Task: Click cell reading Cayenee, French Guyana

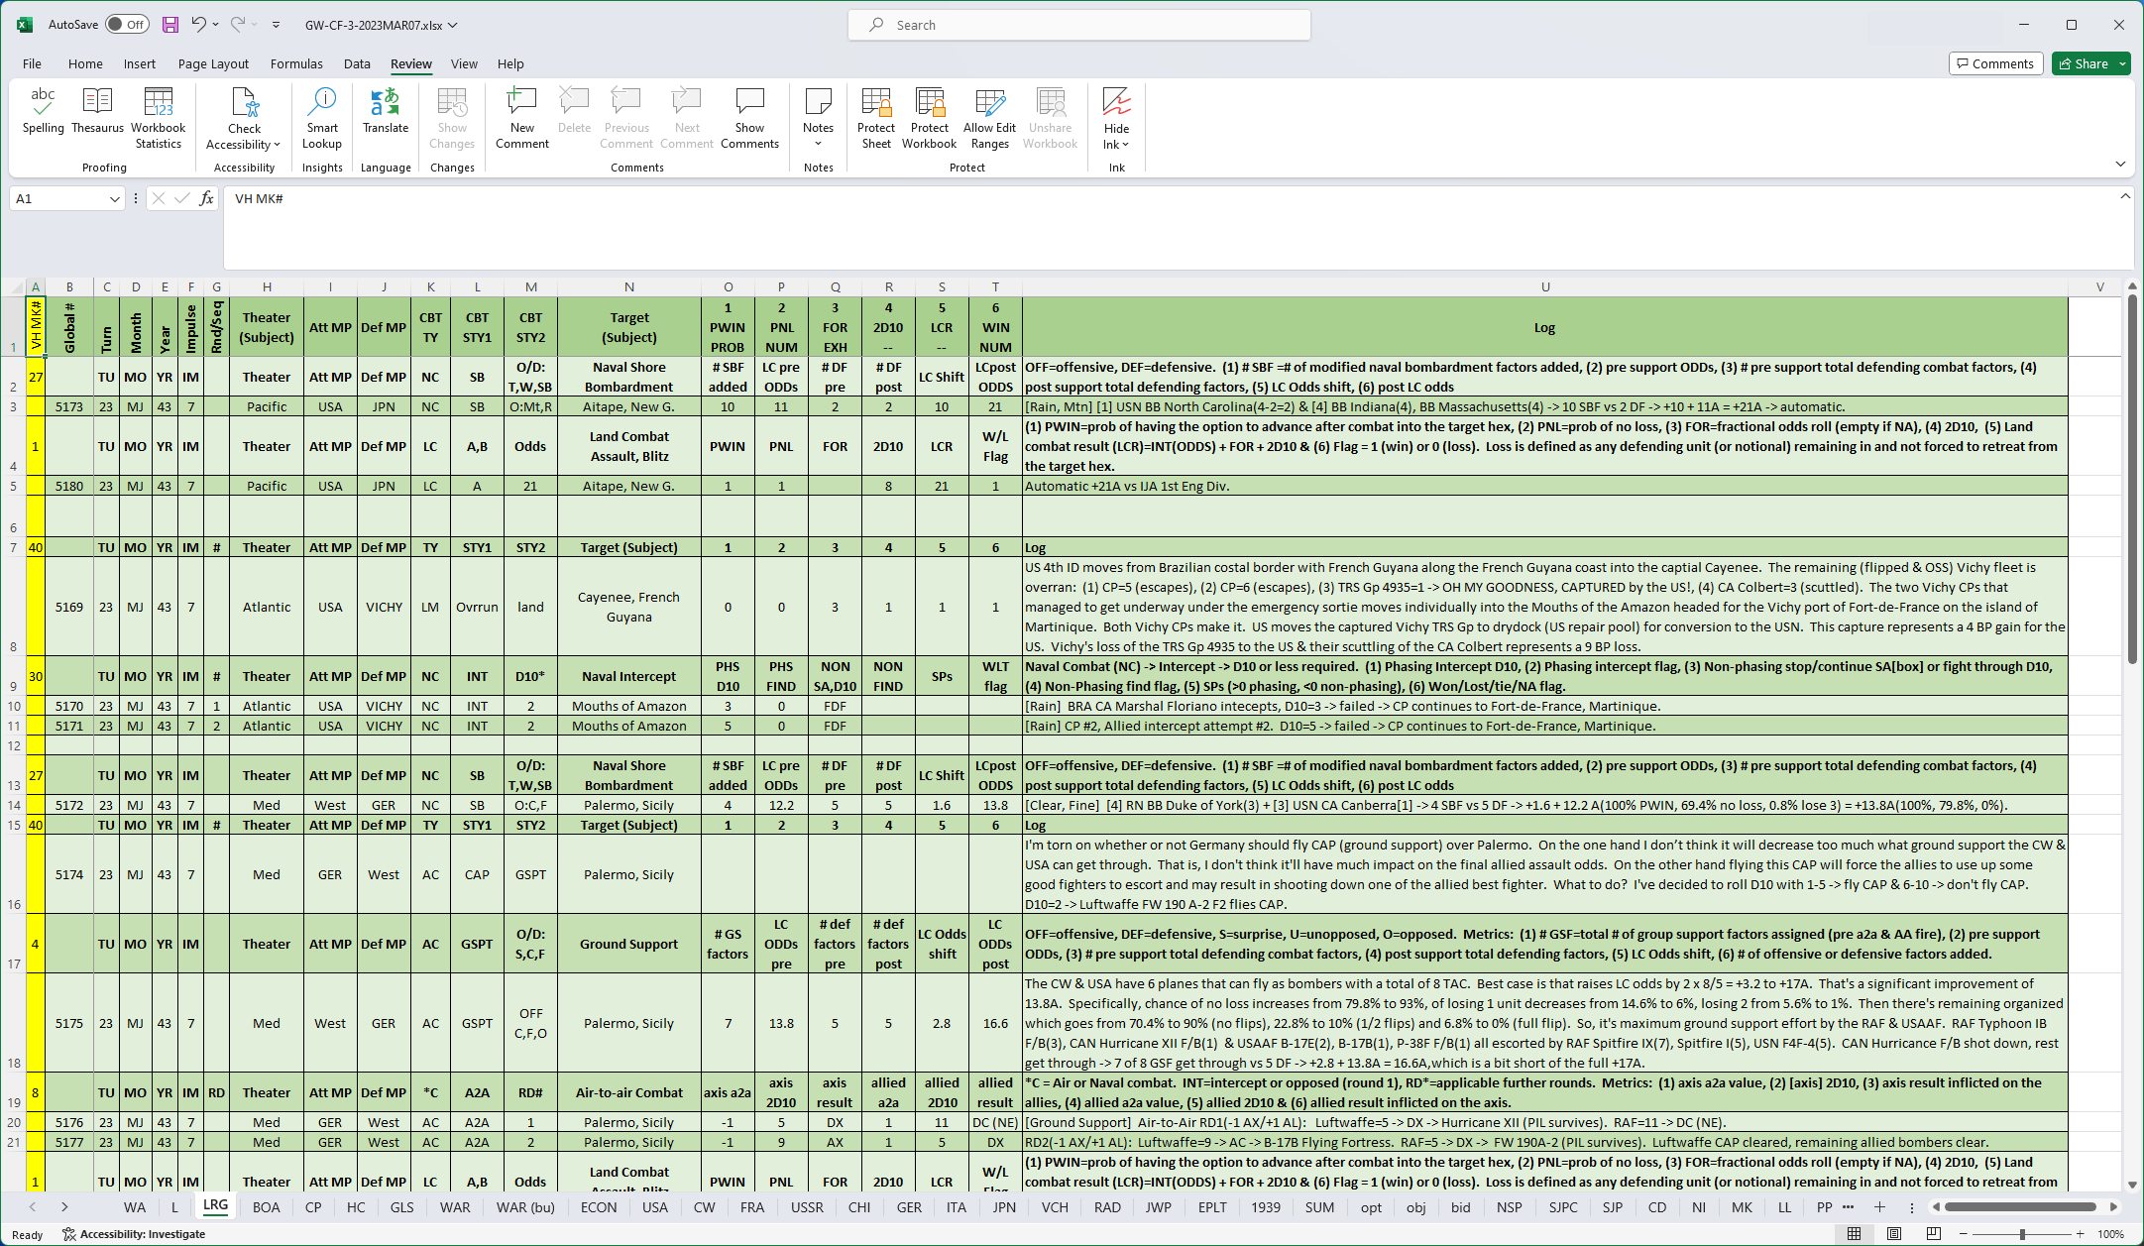Action: (628, 607)
